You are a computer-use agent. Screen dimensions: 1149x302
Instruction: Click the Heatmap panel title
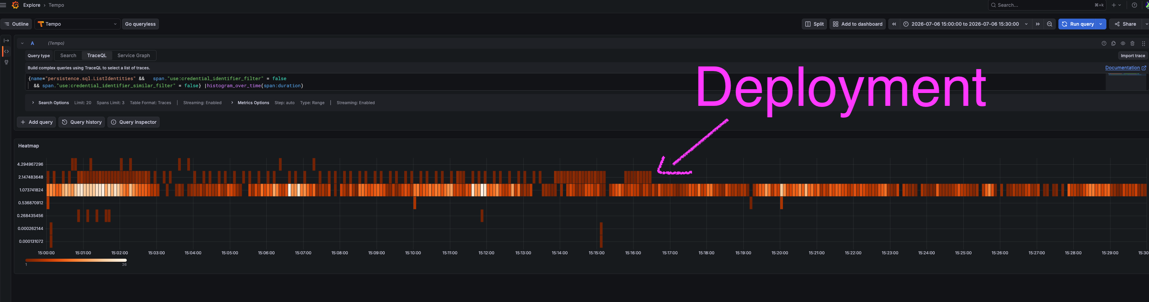[28, 146]
